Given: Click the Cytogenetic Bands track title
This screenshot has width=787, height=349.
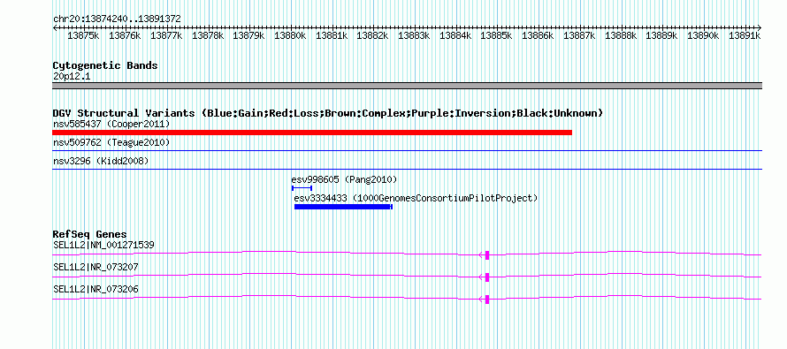Looking at the screenshot, I should (105, 65).
